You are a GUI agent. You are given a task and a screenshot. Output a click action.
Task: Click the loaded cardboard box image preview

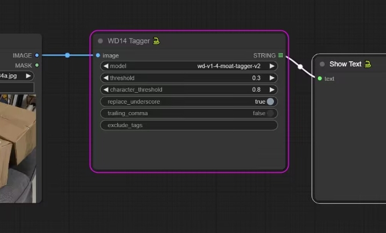(x=17, y=149)
